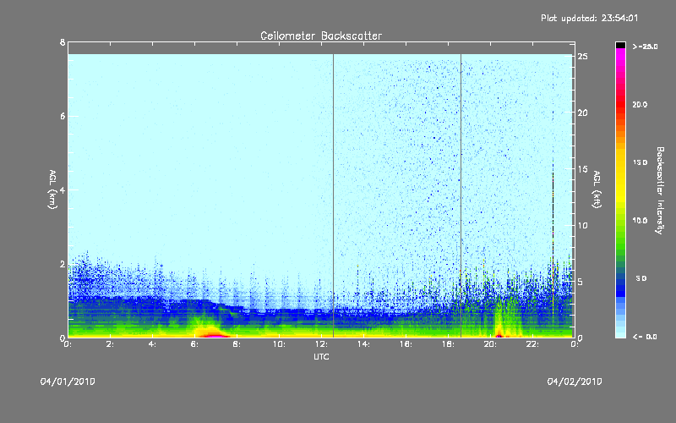Click the '8' km tick label on left axis
The height and width of the screenshot is (423, 676).
[x=63, y=42]
